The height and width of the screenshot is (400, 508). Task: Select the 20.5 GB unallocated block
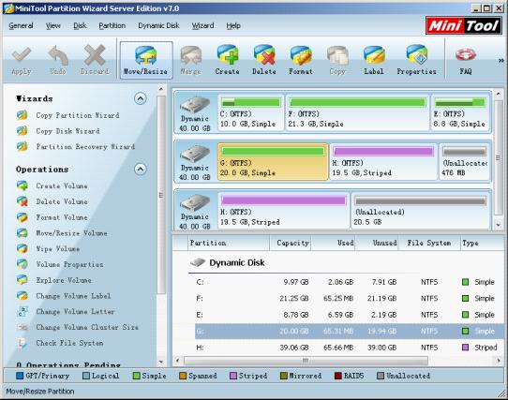click(x=420, y=211)
